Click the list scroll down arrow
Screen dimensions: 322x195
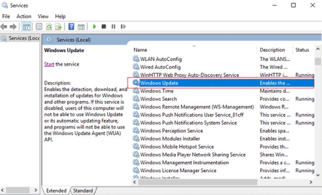point(318,175)
